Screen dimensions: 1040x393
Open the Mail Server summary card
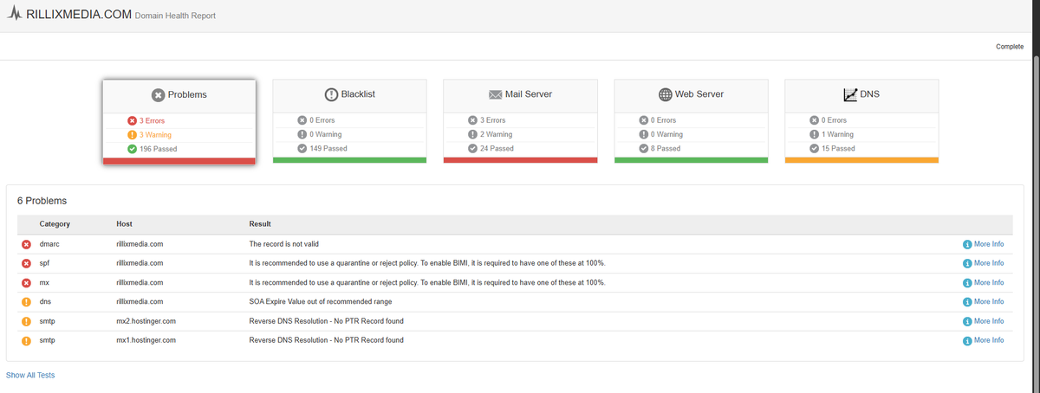coord(520,120)
